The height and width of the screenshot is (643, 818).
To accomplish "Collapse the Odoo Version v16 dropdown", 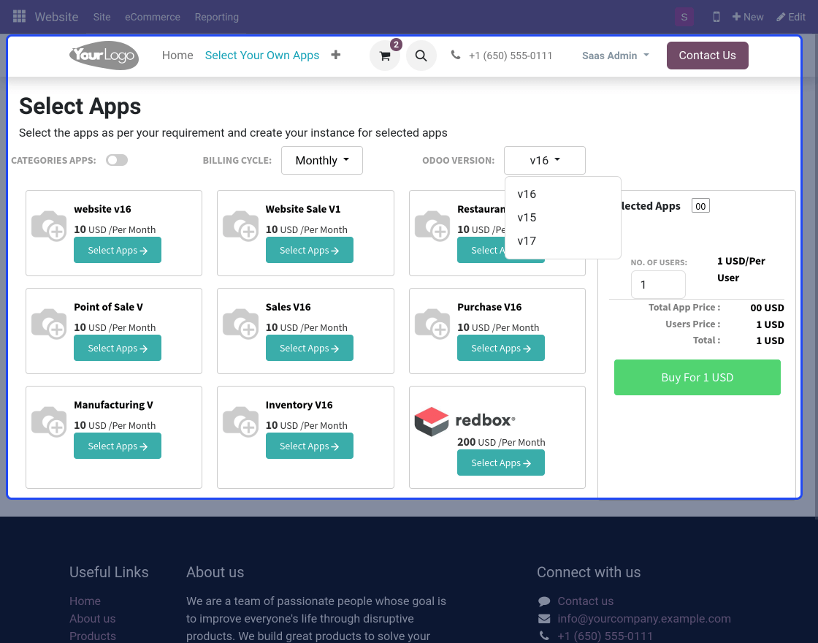I will (x=545, y=160).
